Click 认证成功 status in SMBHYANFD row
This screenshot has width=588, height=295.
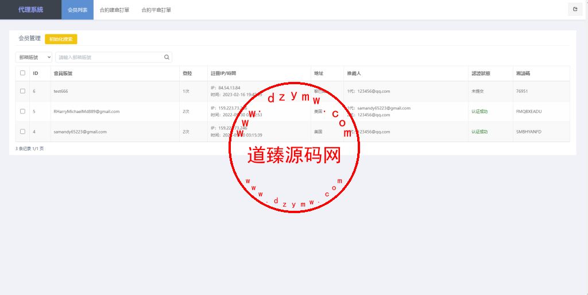point(479,132)
